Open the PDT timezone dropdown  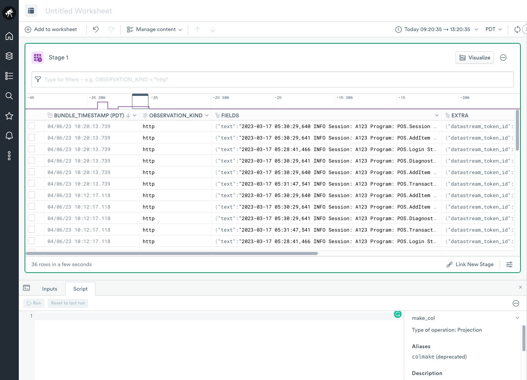click(494, 30)
